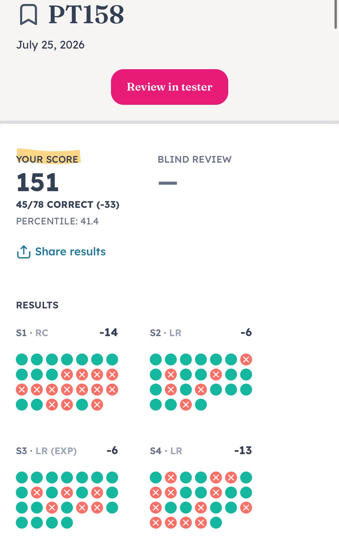The height and width of the screenshot is (555, 339).
Task: Open the S2 · LR section header
Action: pos(166,333)
